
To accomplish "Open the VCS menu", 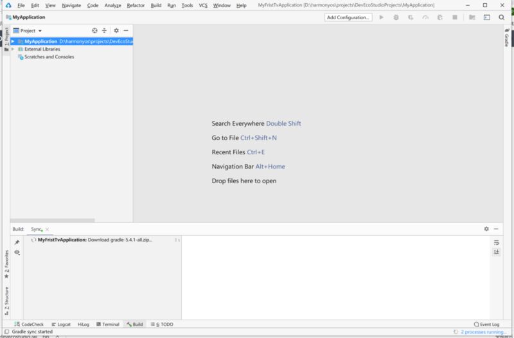I will (x=203, y=5).
